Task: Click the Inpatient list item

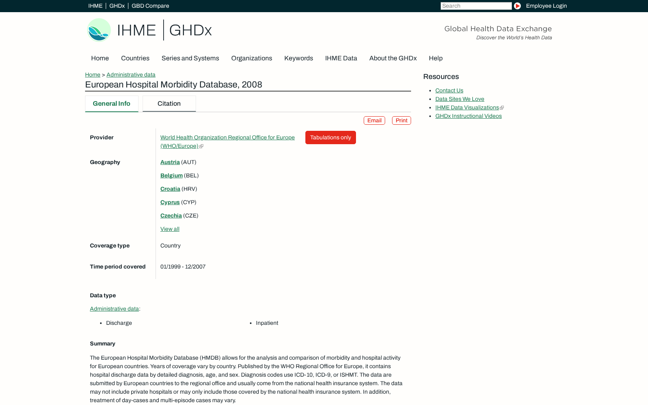Action: pyautogui.click(x=267, y=323)
